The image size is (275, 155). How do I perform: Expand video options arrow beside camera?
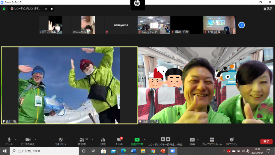pos(36,140)
